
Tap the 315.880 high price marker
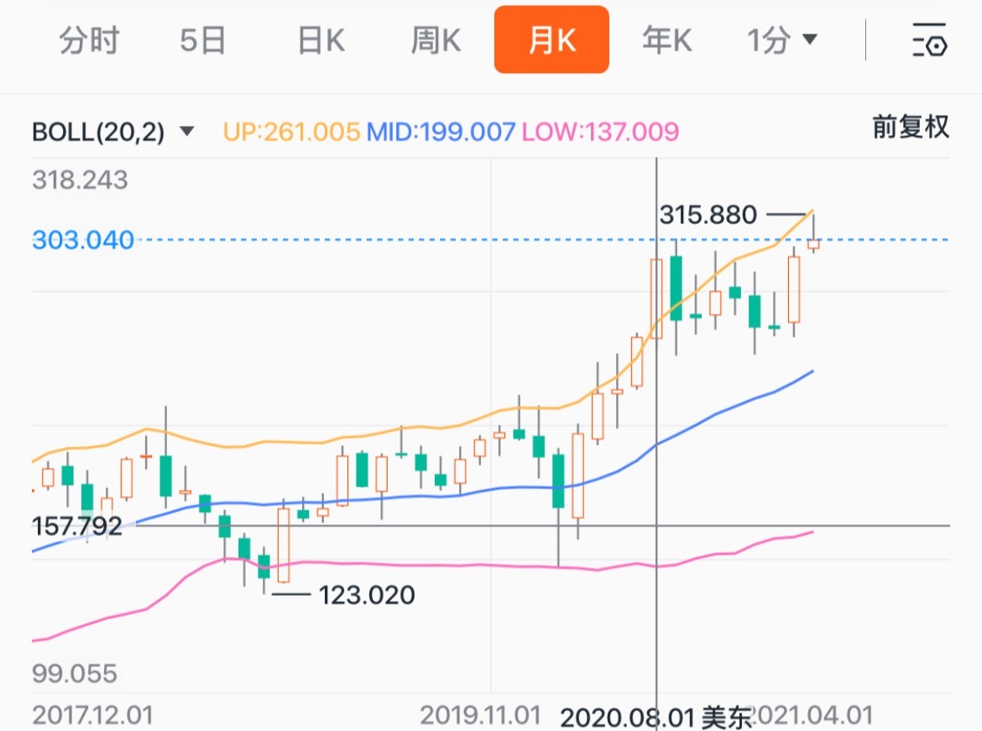pos(708,215)
